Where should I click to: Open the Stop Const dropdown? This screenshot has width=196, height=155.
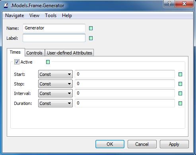click(x=55, y=84)
